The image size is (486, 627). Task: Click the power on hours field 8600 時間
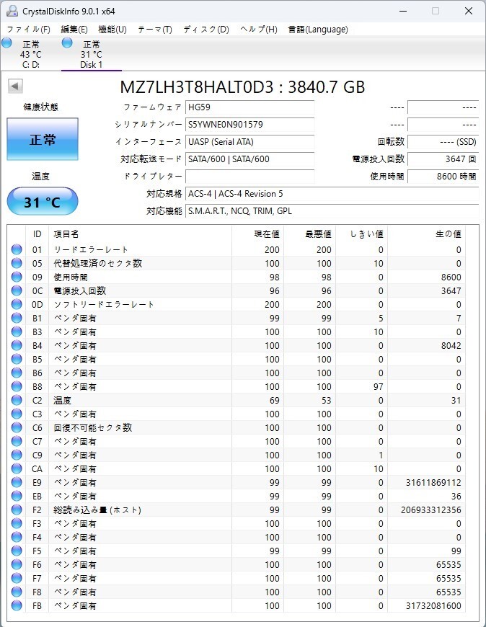tap(443, 176)
